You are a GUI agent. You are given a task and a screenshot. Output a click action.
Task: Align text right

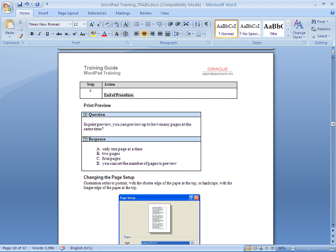pyautogui.click(x=152, y=34)
